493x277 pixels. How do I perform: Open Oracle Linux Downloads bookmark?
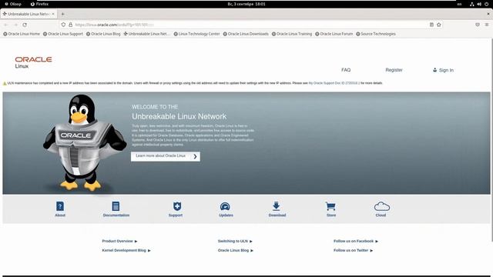click(x=246, y=34)
